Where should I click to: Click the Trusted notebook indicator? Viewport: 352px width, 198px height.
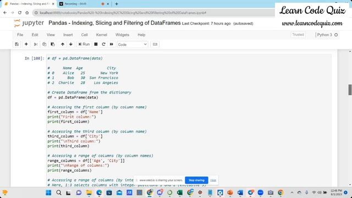298,35
